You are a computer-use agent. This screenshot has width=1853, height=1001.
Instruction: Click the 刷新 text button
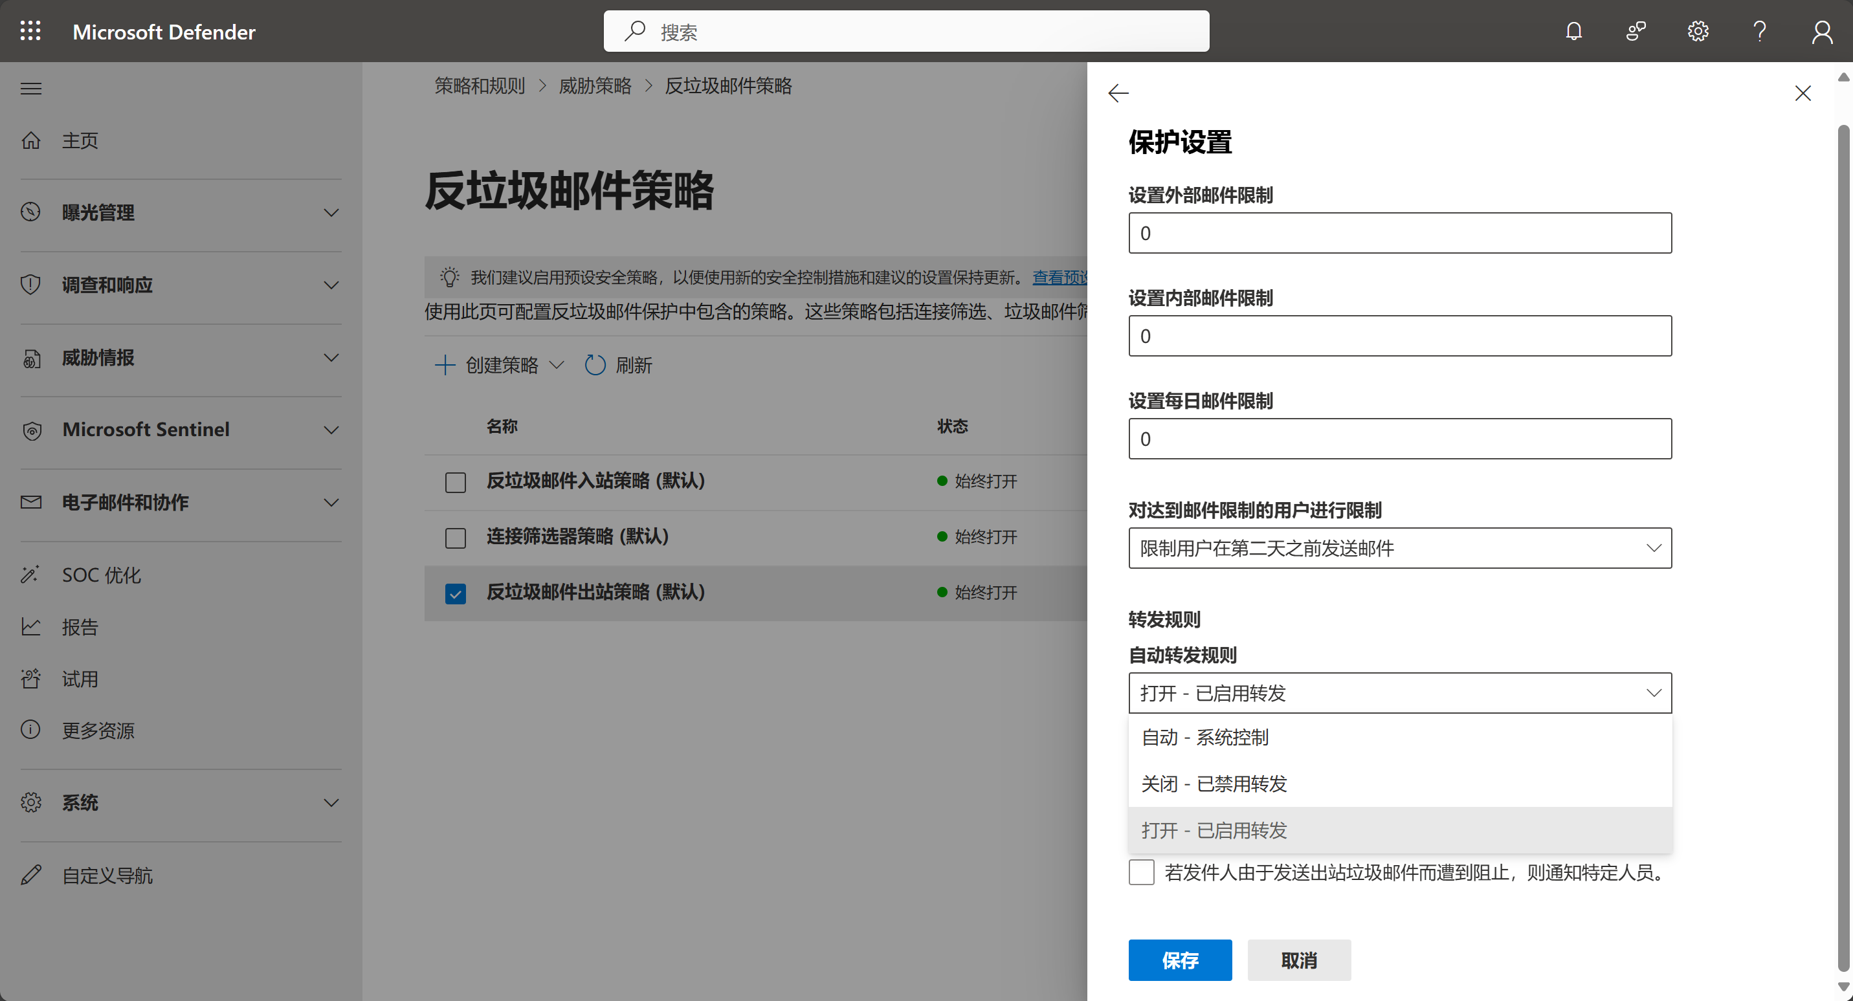click(634, 366)
